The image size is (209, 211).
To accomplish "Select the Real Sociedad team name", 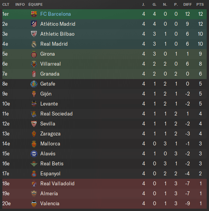I will click(56, 114).
